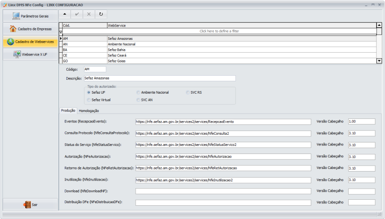Viewport: 385px width, 219px height.
Task: Click the AN code cell
Action: click(85, 44)
